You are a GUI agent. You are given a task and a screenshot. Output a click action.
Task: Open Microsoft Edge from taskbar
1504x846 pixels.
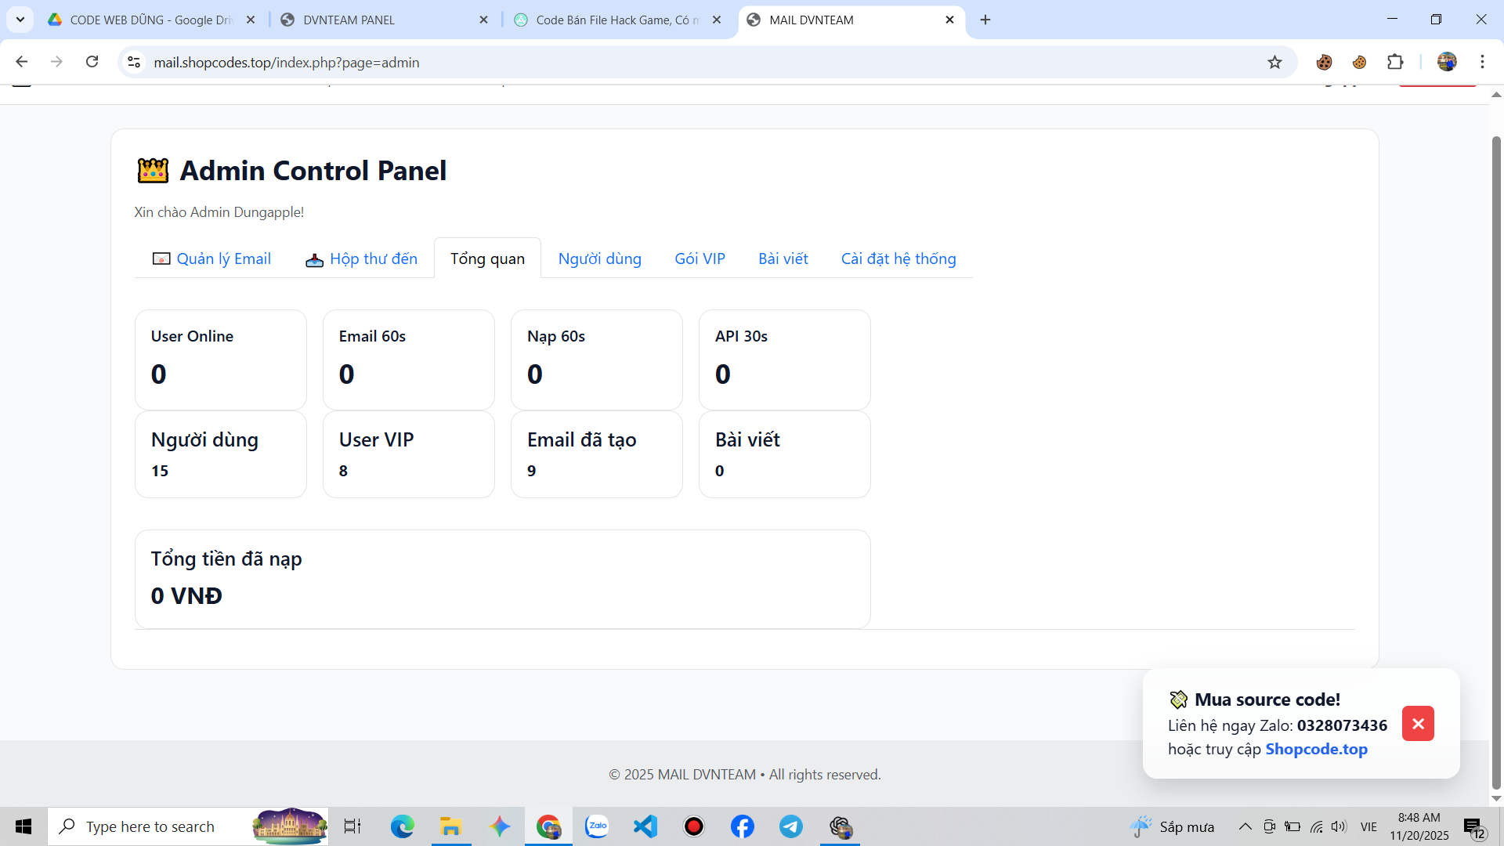(x=403, y=826)
